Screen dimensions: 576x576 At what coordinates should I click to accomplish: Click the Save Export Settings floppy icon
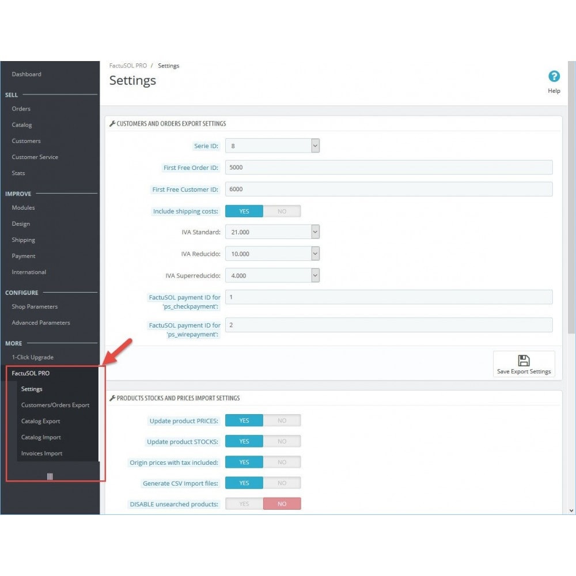[x=523, y=361]
